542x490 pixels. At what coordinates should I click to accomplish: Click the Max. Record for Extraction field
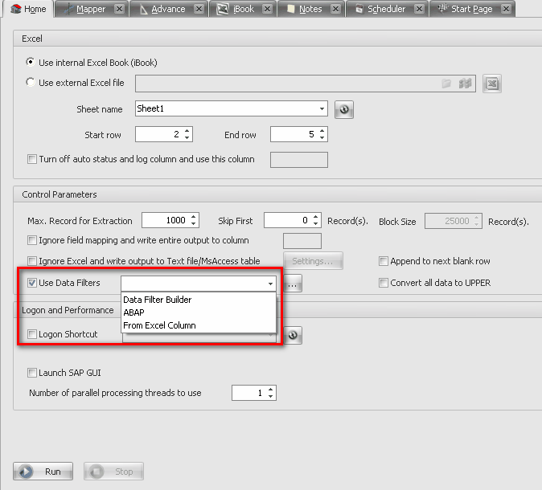point(163,220)
